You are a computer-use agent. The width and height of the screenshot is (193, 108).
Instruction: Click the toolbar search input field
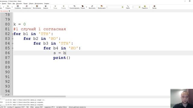click(115, 7)
